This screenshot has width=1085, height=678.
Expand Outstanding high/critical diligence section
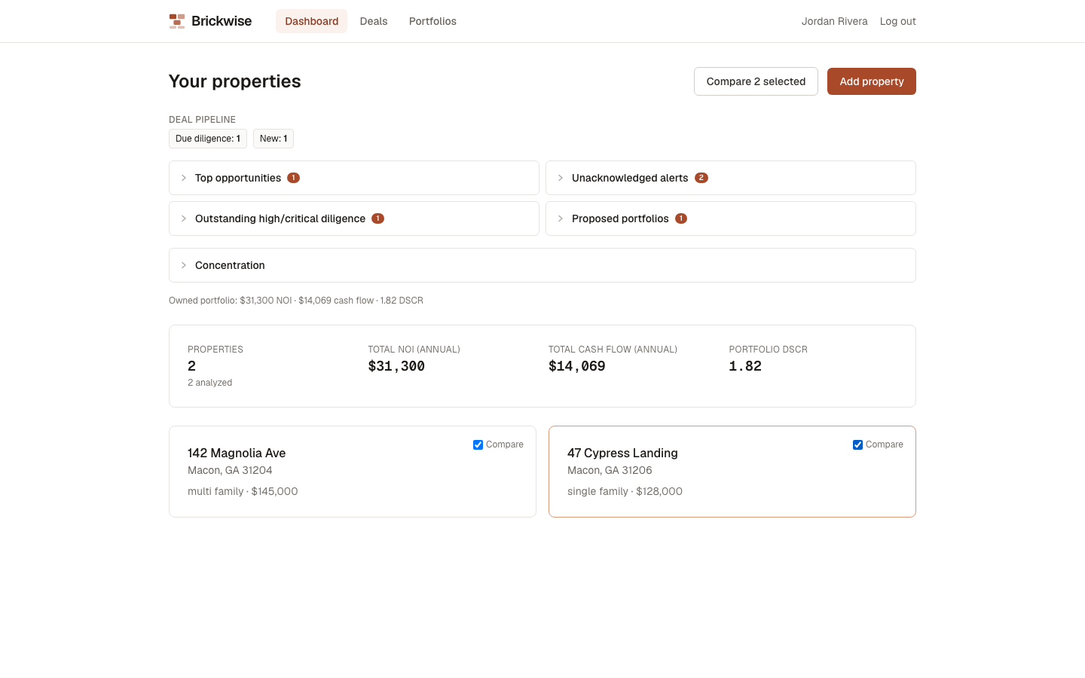[x=354, y=218]
